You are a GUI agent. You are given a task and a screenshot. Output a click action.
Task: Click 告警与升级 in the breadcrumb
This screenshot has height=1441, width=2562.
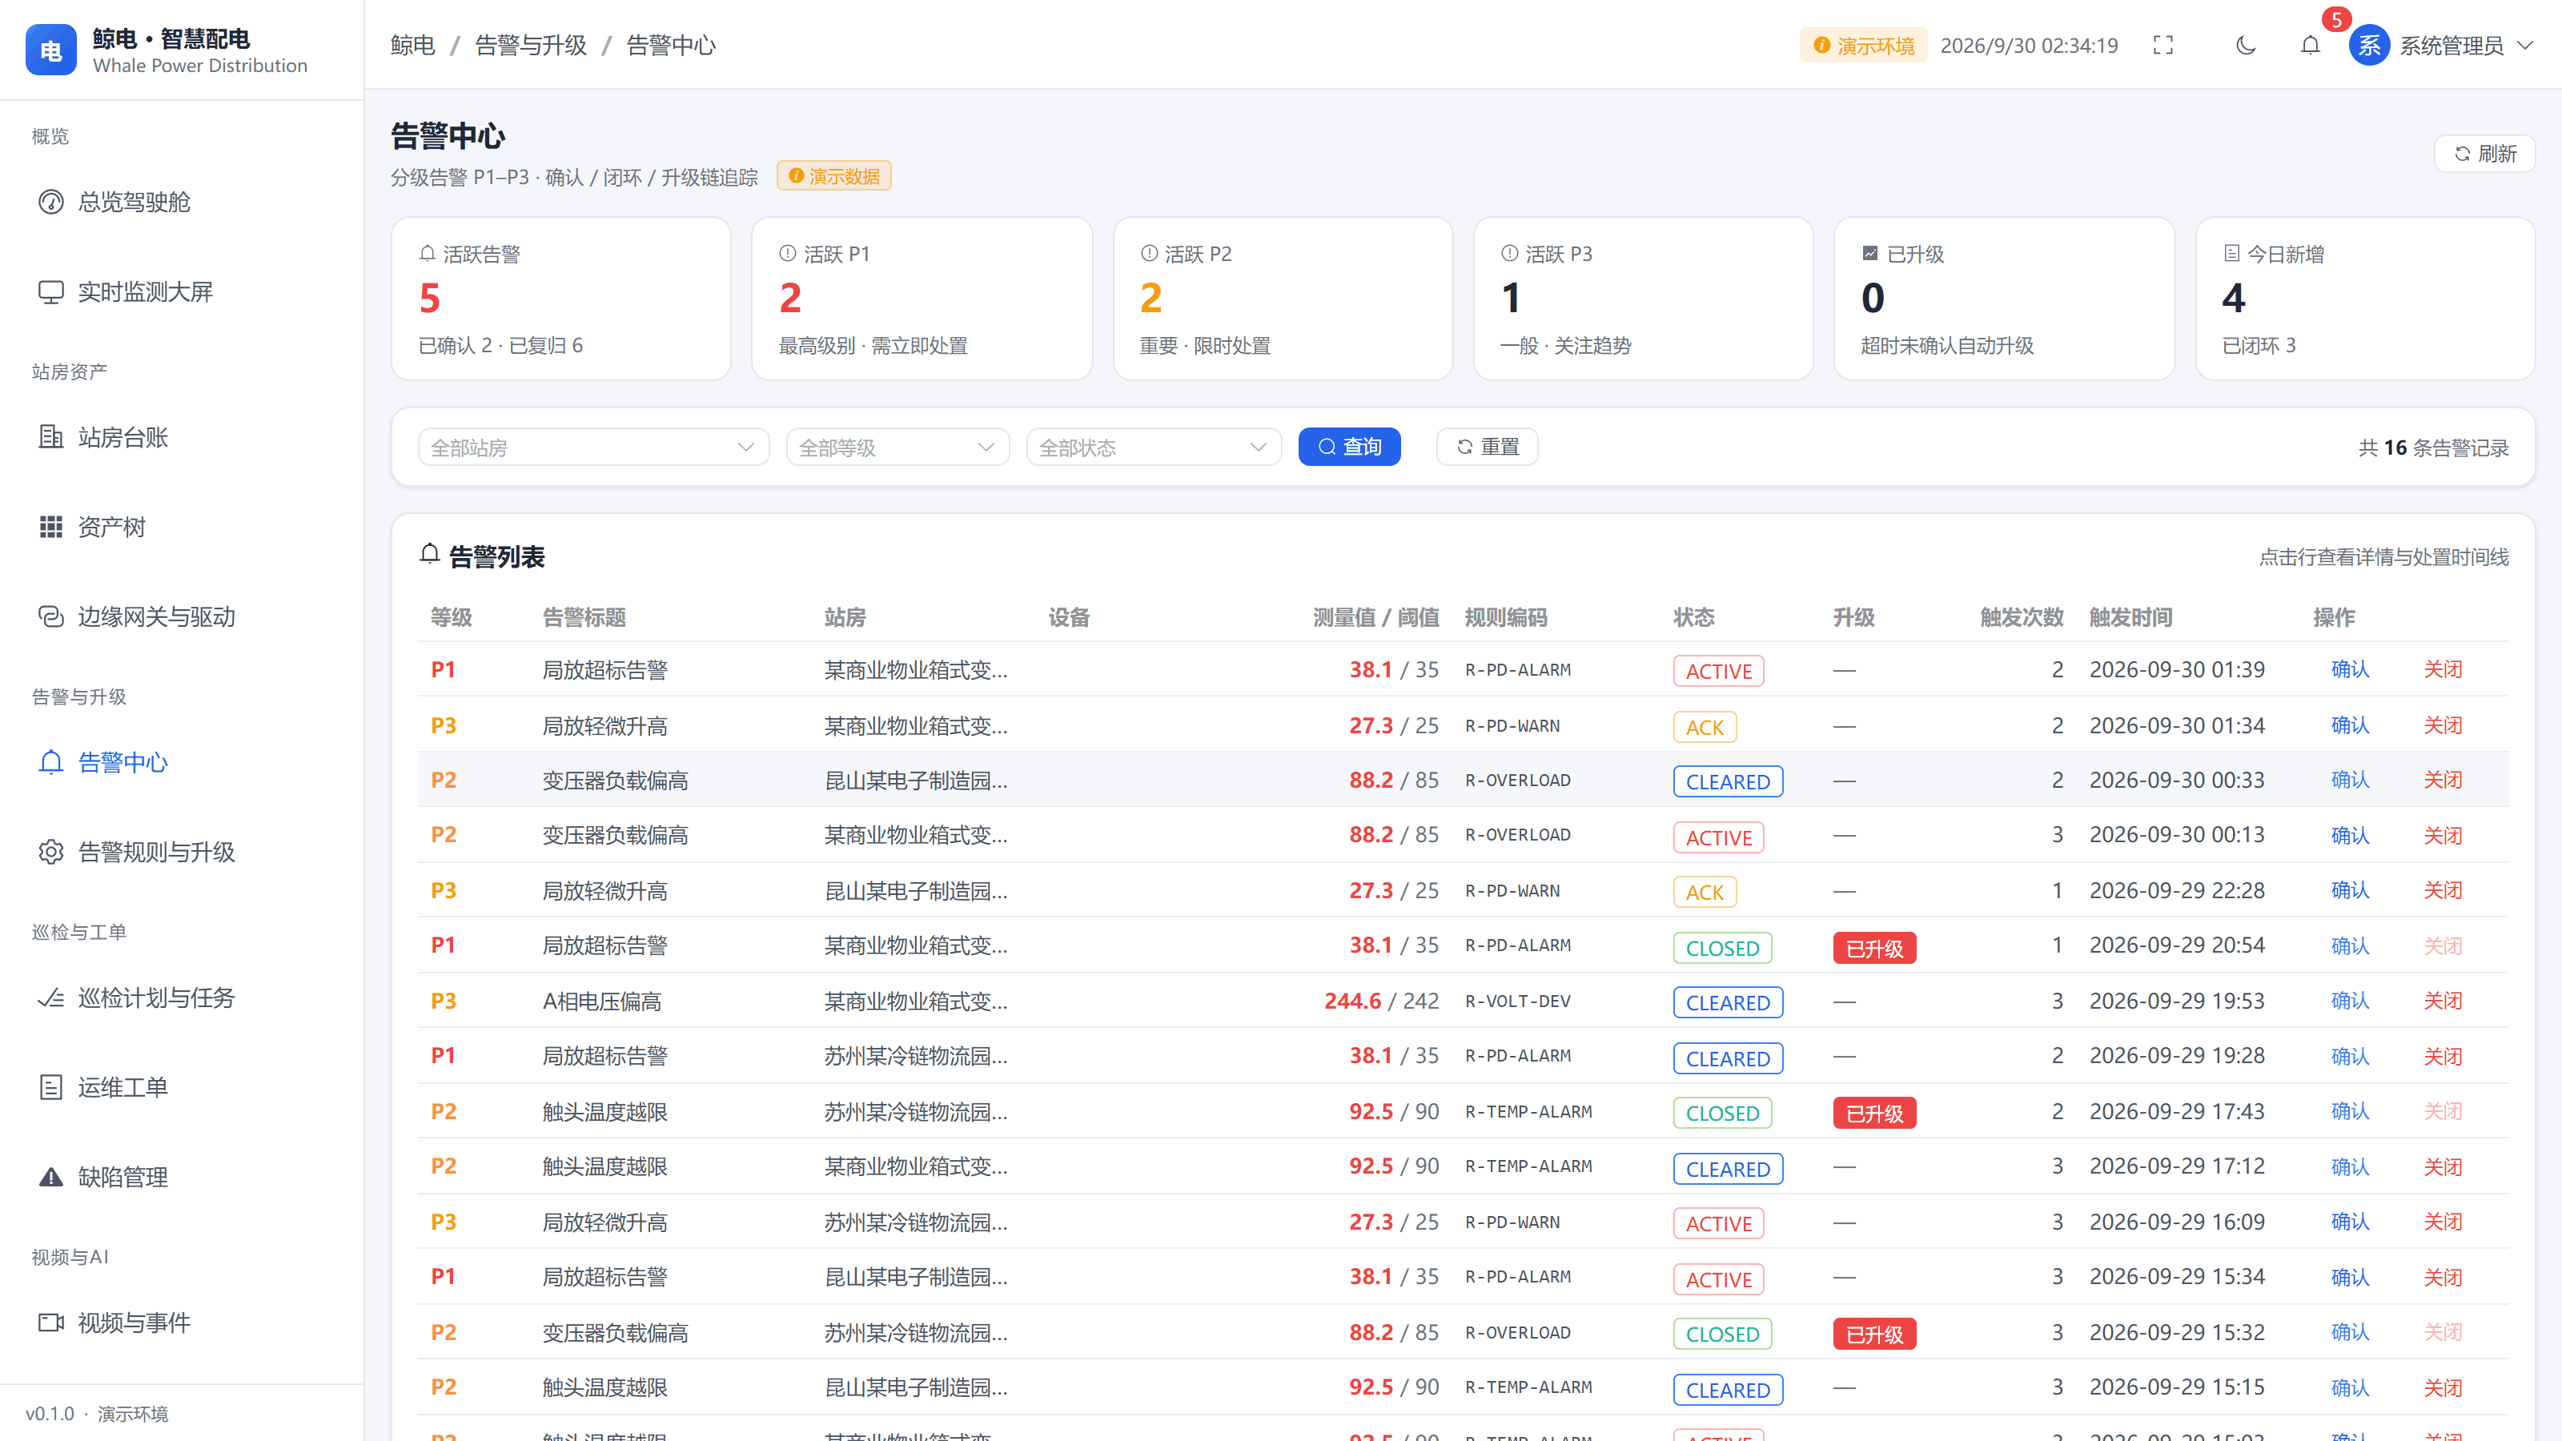531,45
